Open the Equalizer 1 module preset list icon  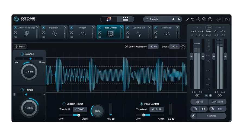coord(44,37)
